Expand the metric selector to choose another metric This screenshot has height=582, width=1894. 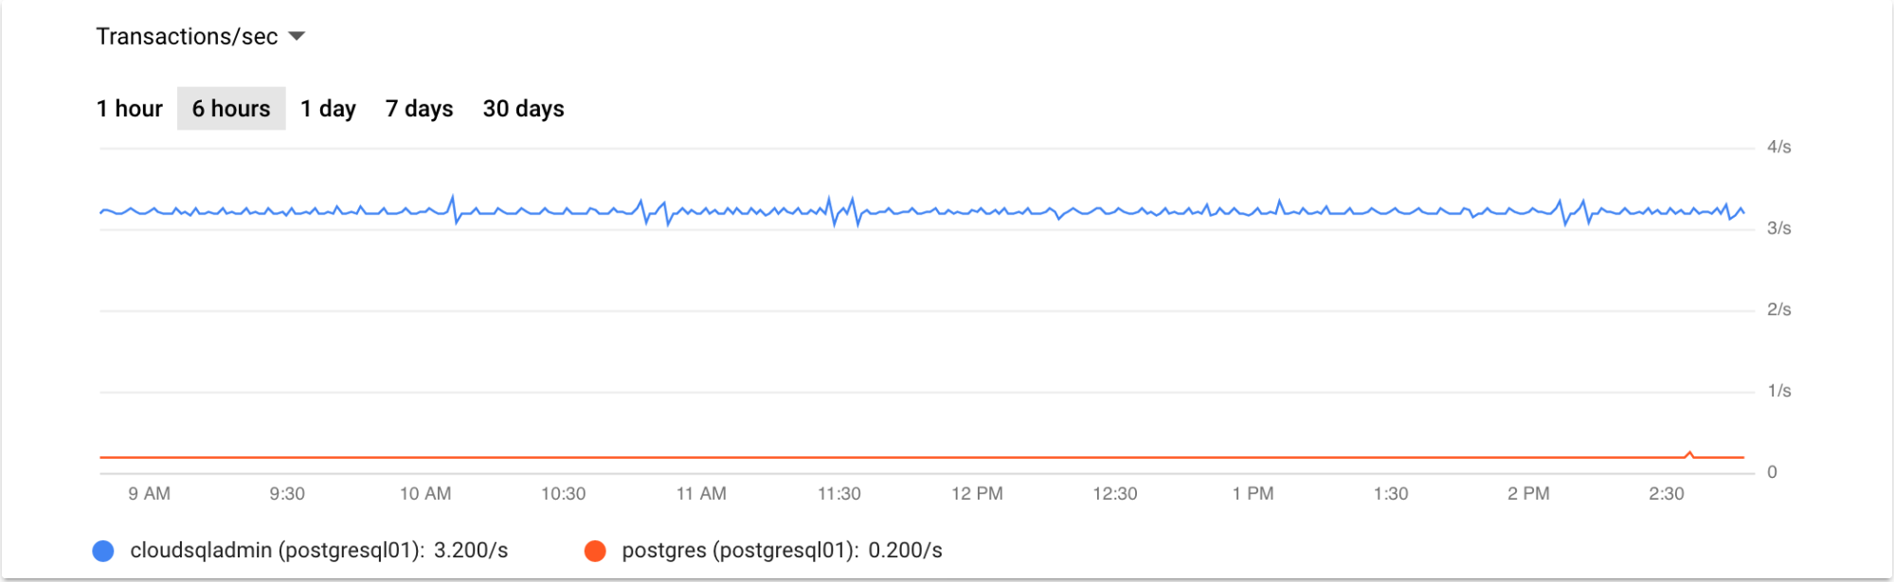297,36
